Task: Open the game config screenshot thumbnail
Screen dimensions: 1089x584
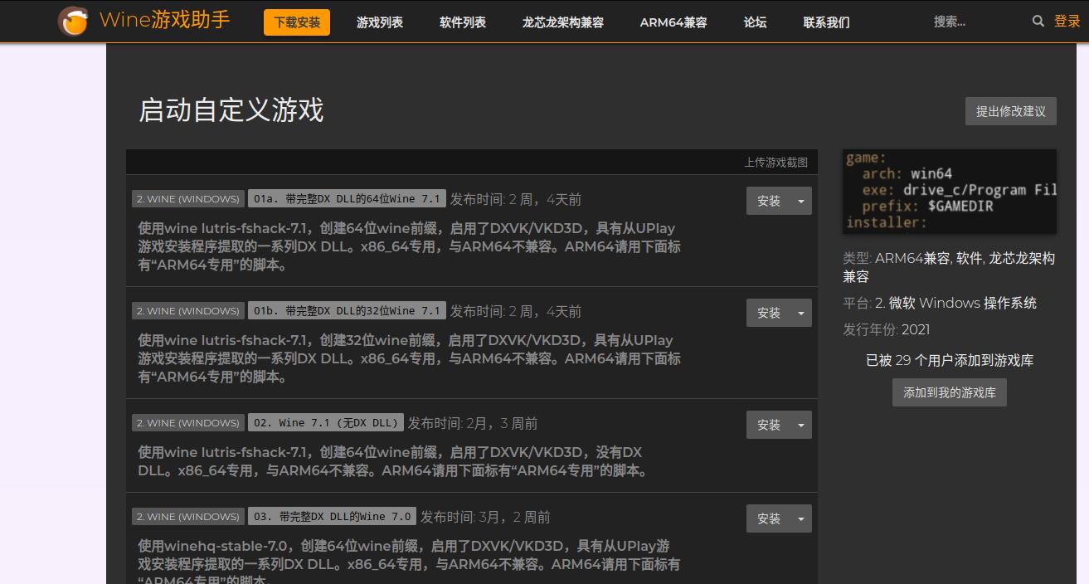Action: [950, 191]
